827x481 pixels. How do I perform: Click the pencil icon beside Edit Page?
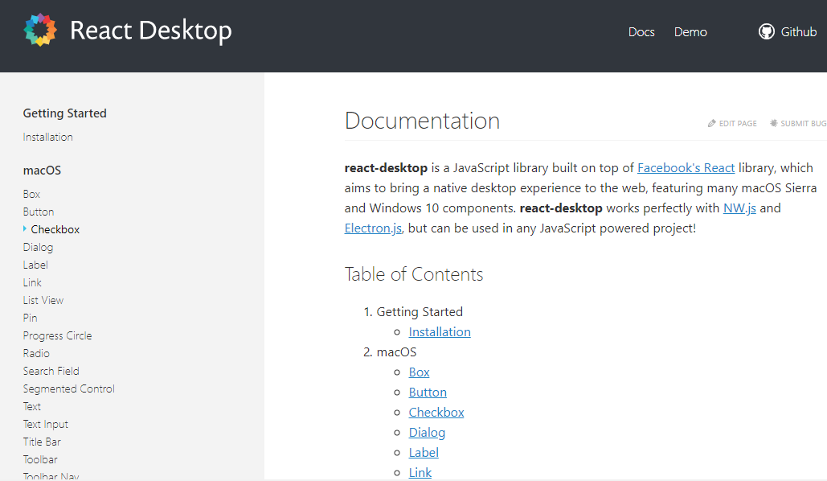tap(712, 123)
